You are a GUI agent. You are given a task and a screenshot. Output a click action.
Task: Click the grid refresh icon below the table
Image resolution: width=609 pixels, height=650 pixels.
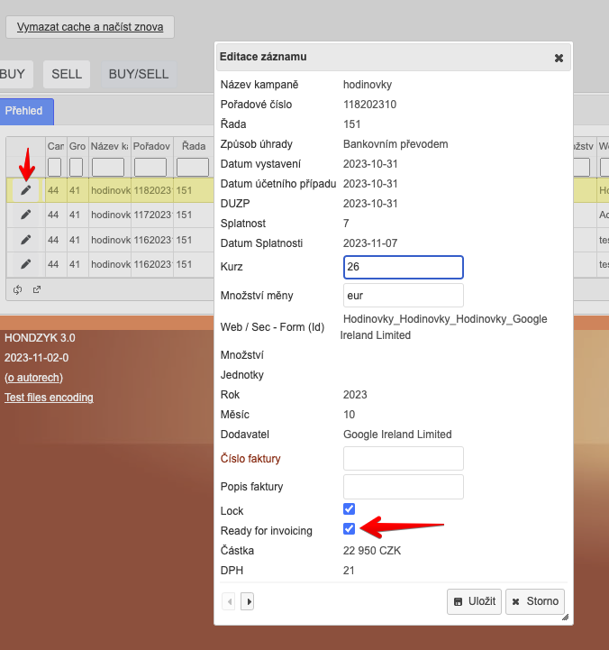coord(18,289)
